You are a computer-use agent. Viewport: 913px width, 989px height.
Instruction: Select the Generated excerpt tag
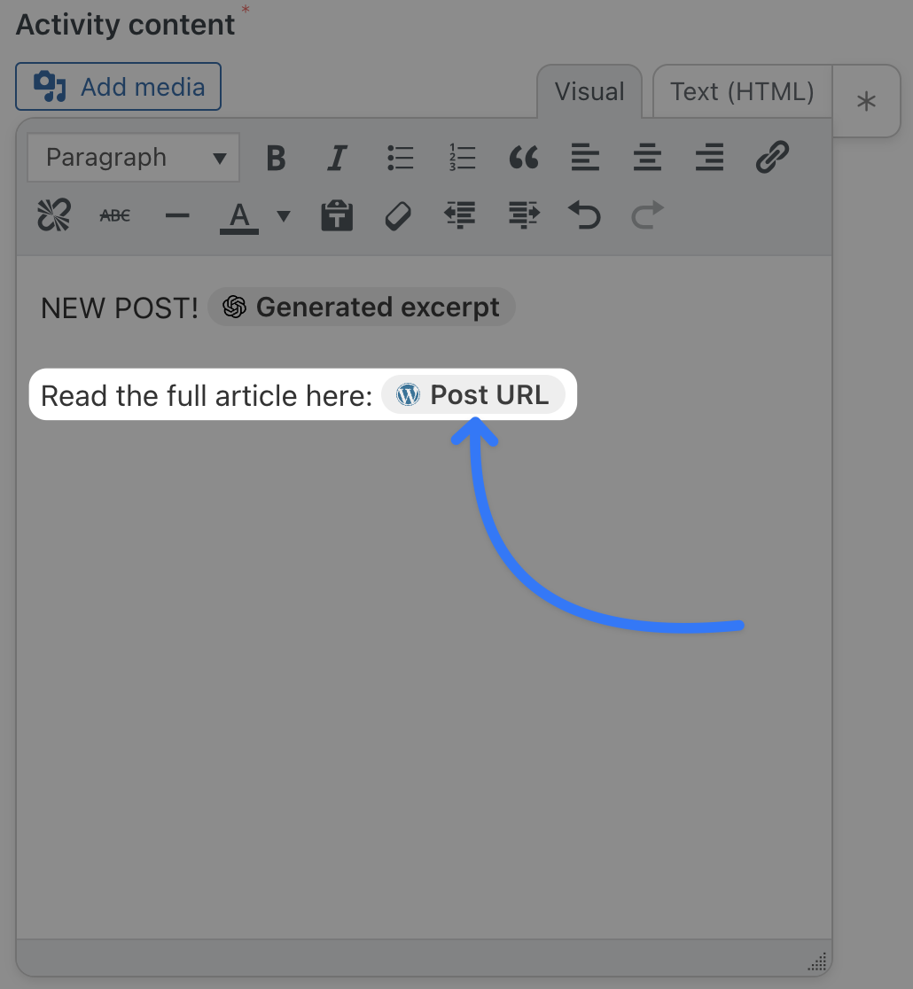[362, 308]
